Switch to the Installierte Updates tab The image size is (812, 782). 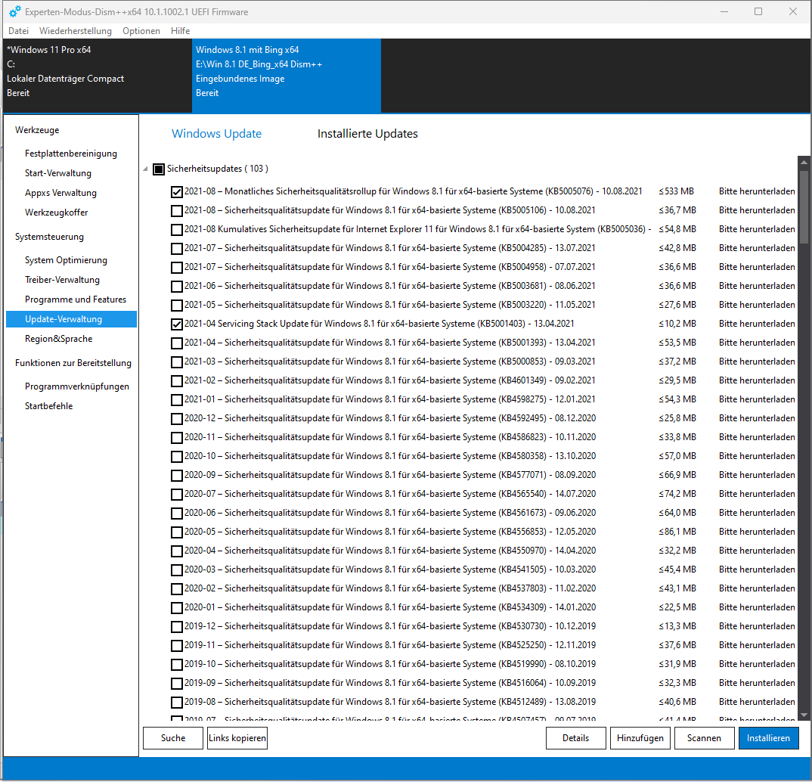[367, 134]
